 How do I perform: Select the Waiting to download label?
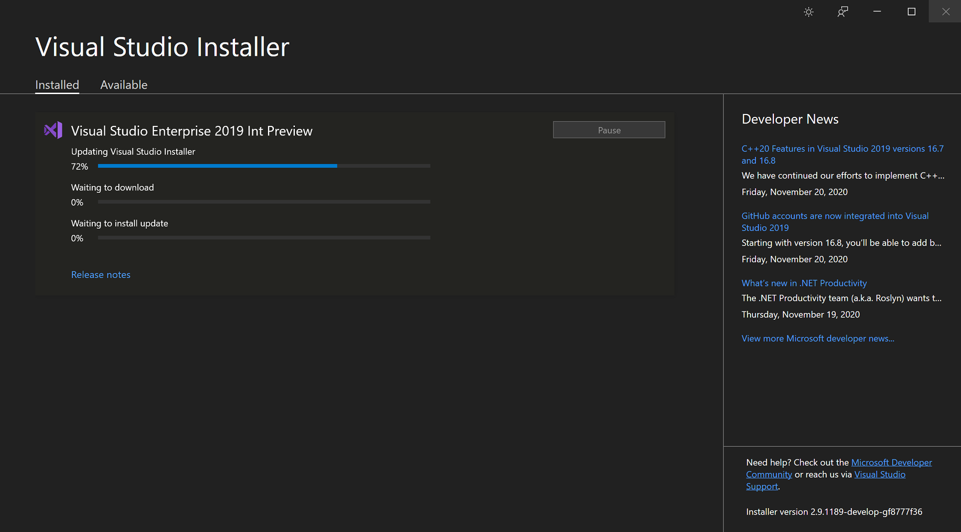(112, 187)
